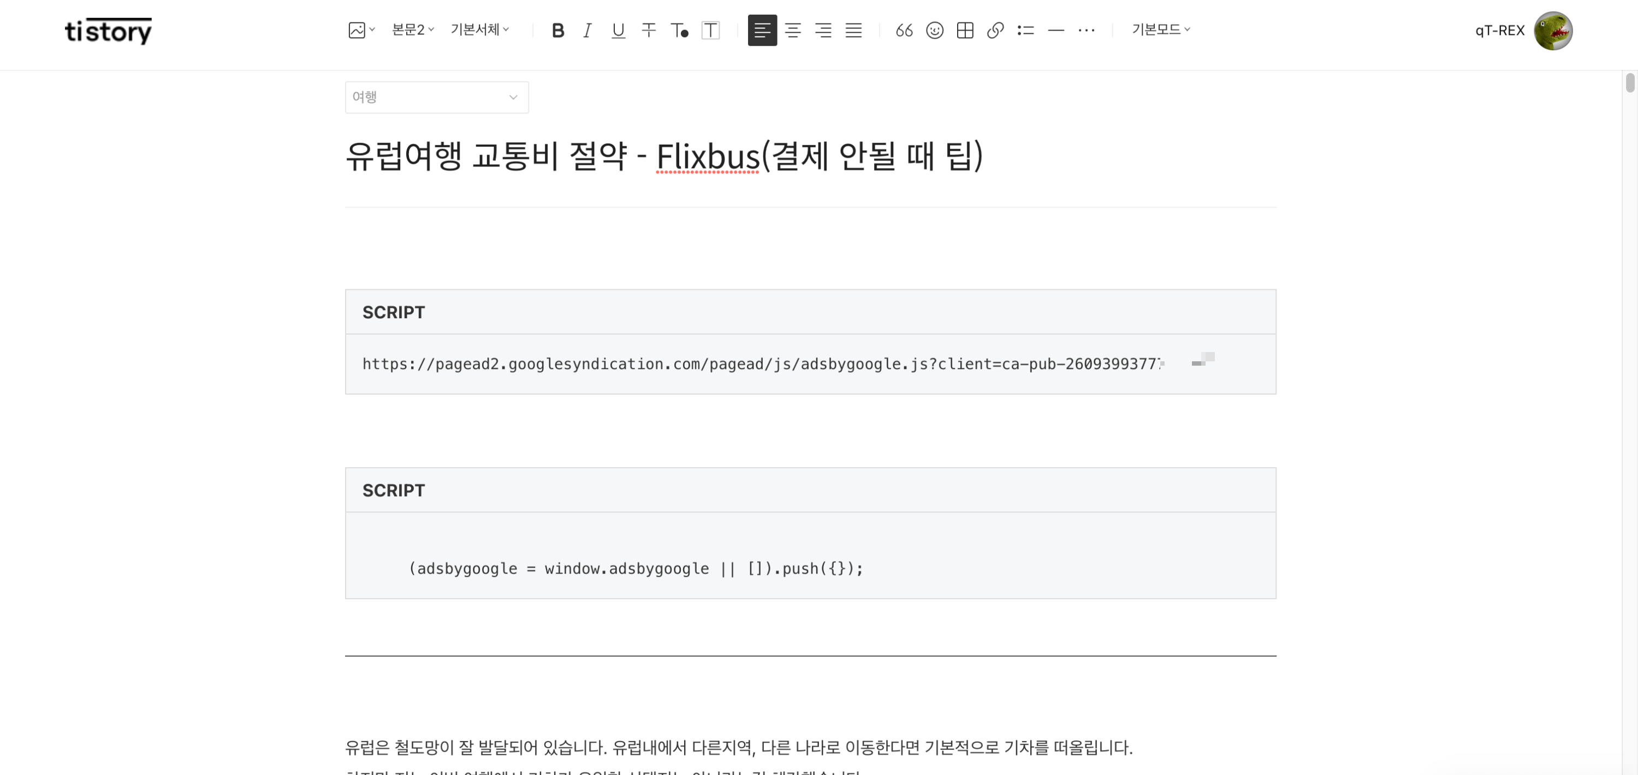This screenshot has height=775, width=1638.
Task: Enable right text alignment
Action: pyautogui.click(x=823, y=30)
